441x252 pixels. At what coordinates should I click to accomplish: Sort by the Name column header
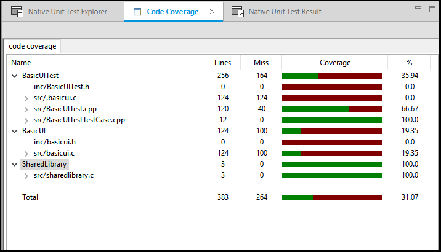tap(22, 63)
